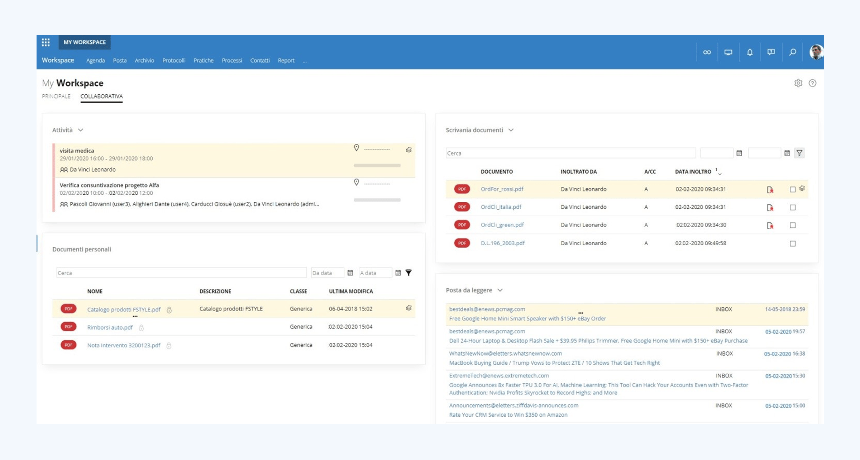Click progress bar of visita medica activity

377,165
